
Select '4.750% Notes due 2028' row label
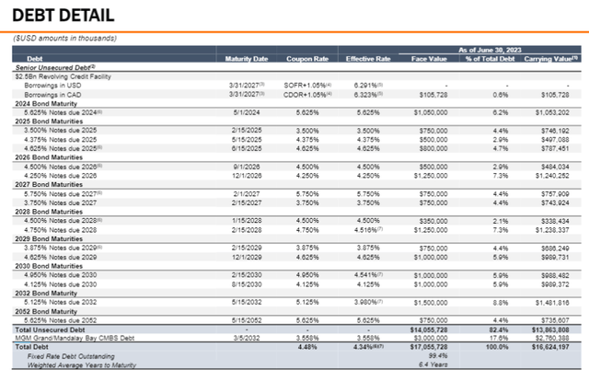coord(60,230)
